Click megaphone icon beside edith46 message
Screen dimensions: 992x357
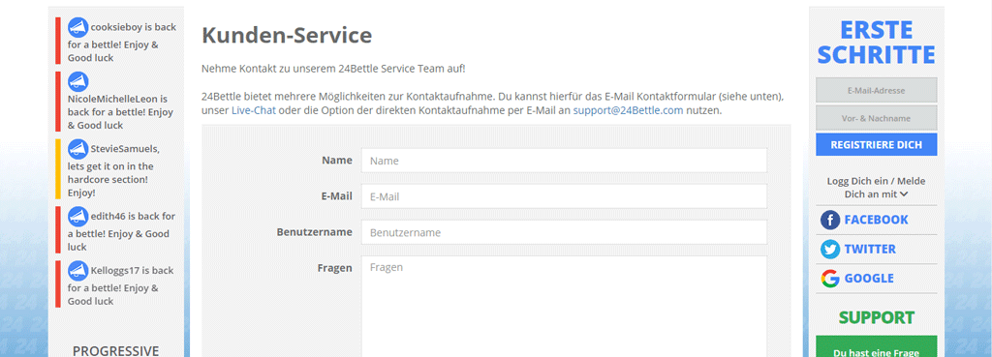click(x=77, y=217)
